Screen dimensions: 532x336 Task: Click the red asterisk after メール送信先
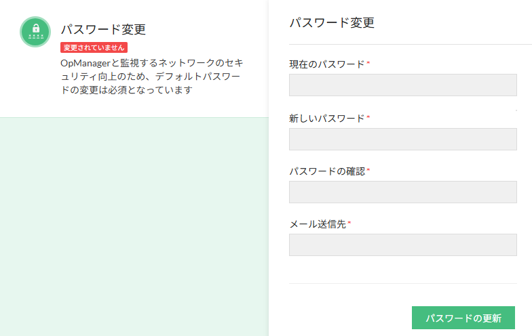click(349, 223)
